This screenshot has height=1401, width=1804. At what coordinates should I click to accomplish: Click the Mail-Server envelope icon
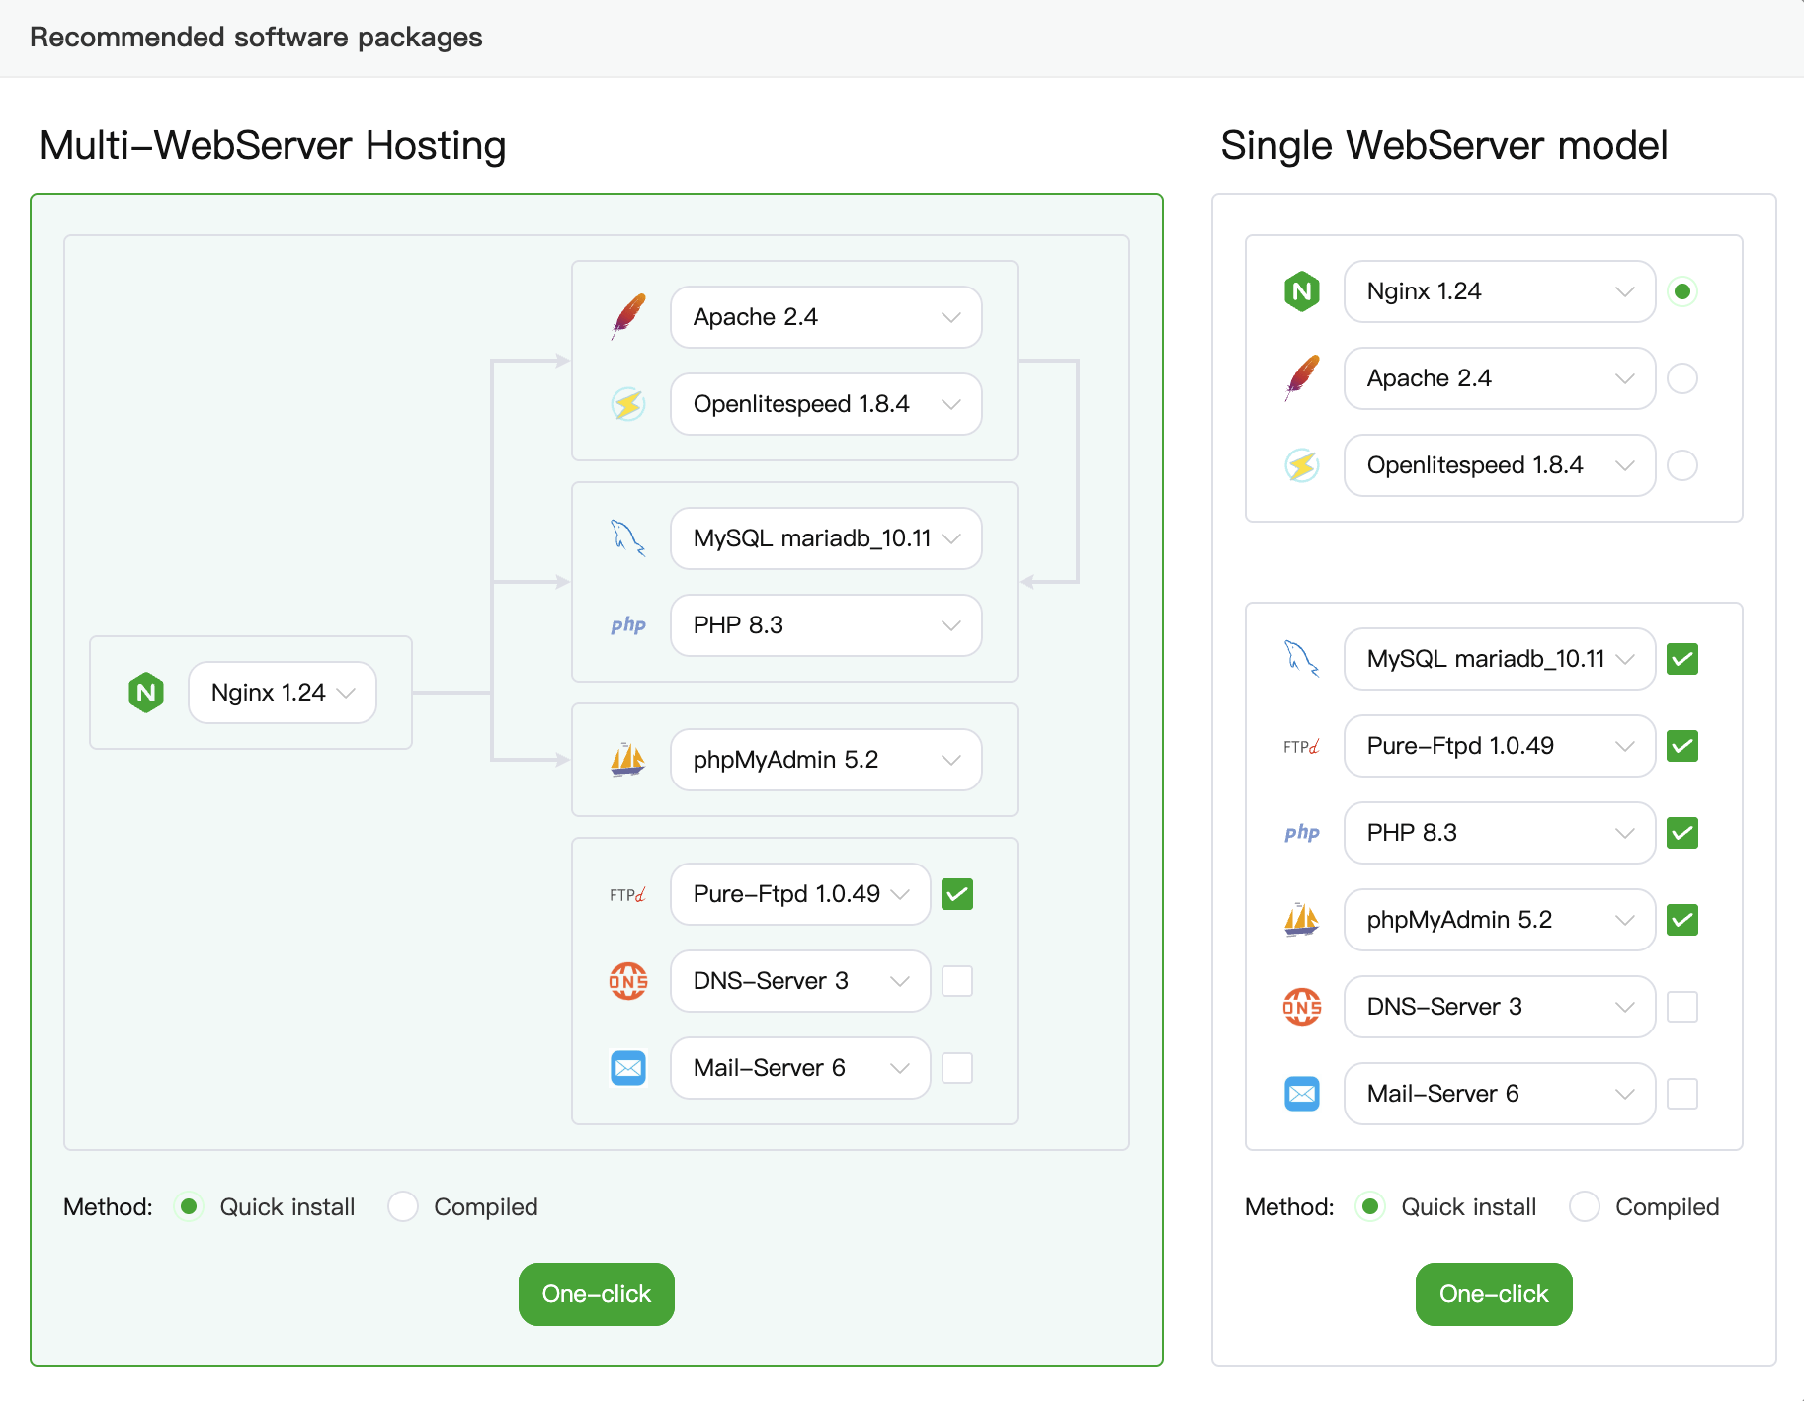tap(628, 1067)
